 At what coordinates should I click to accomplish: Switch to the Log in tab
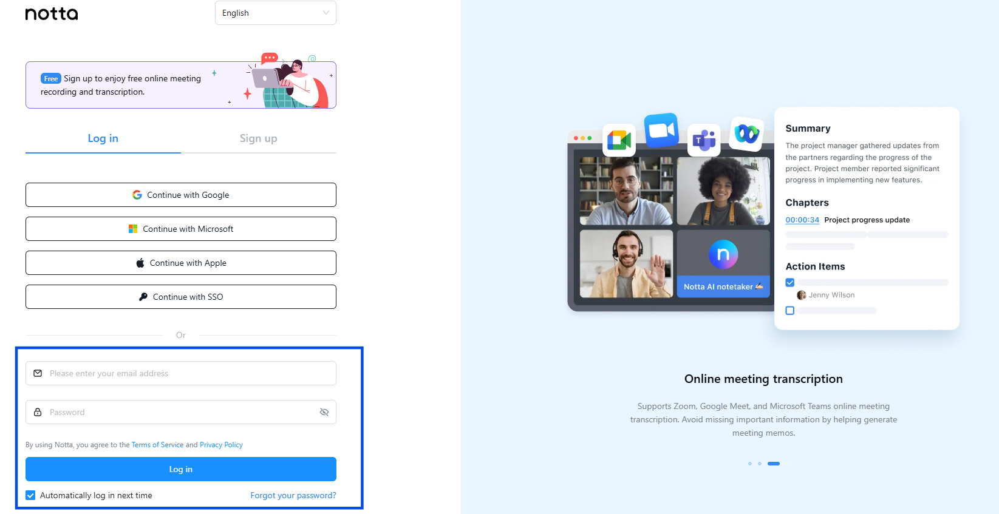click(x=103, y=138)
